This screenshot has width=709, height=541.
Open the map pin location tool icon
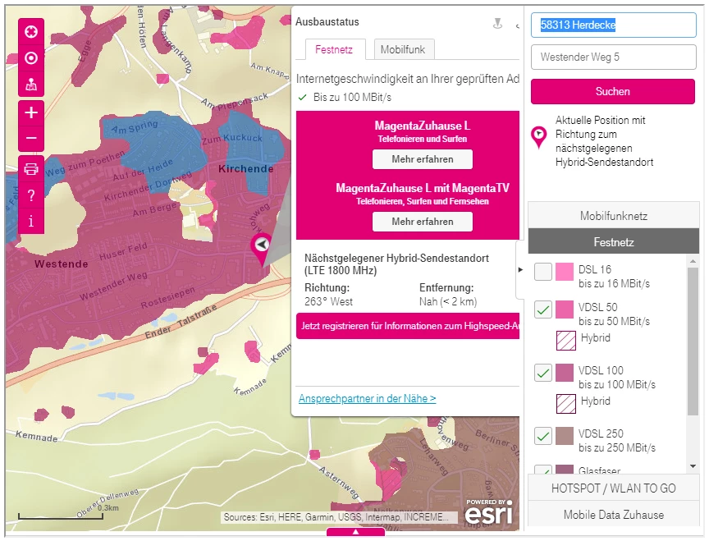[x=31, y=84]
